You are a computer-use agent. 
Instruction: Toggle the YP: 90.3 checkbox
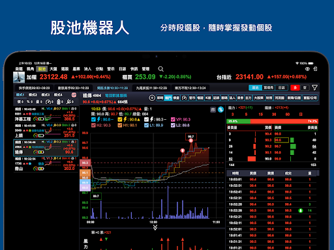(x=173, y=119)
